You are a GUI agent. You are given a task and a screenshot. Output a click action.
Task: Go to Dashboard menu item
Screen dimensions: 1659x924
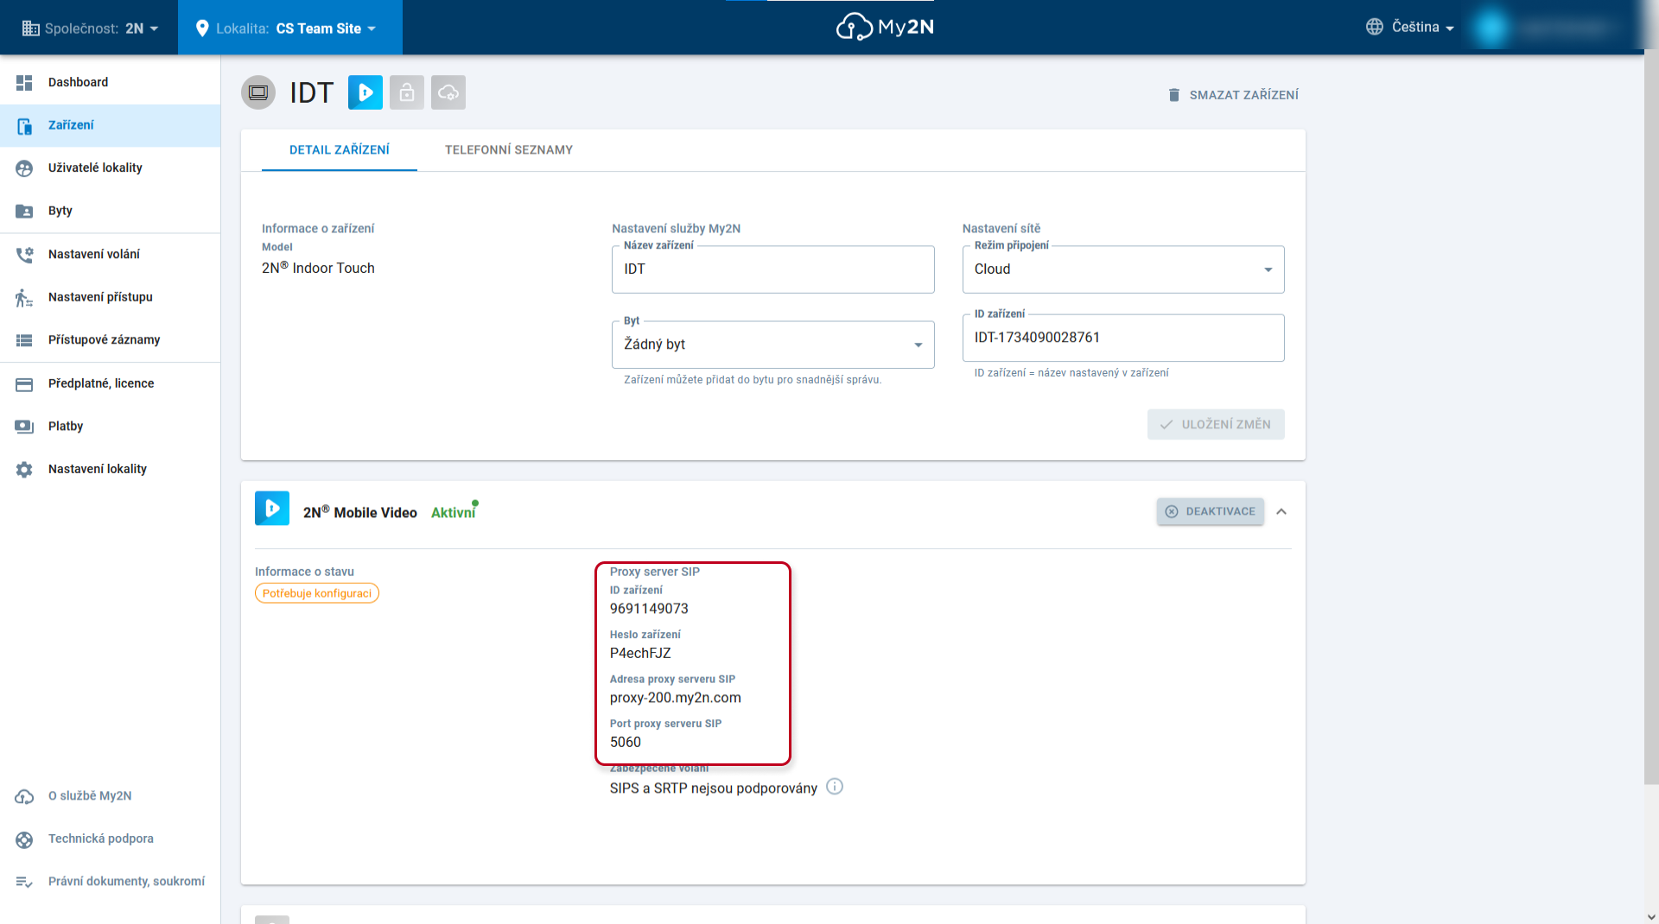click(x=111, y=83)
